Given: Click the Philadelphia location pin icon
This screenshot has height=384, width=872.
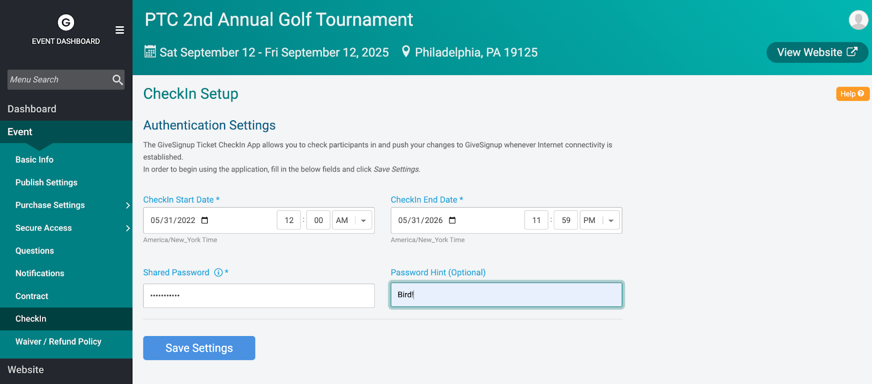Looking at the screenshot, I should tap(405, 52).
